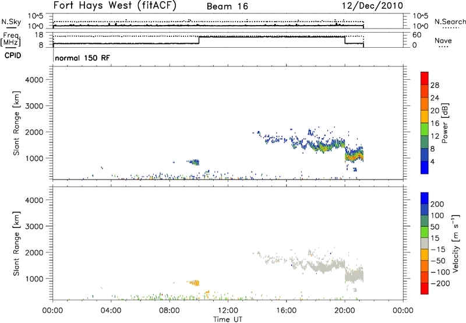Click the '4000' label on the power panel axis
466x323 pixels.
click(x=34, y=80)
